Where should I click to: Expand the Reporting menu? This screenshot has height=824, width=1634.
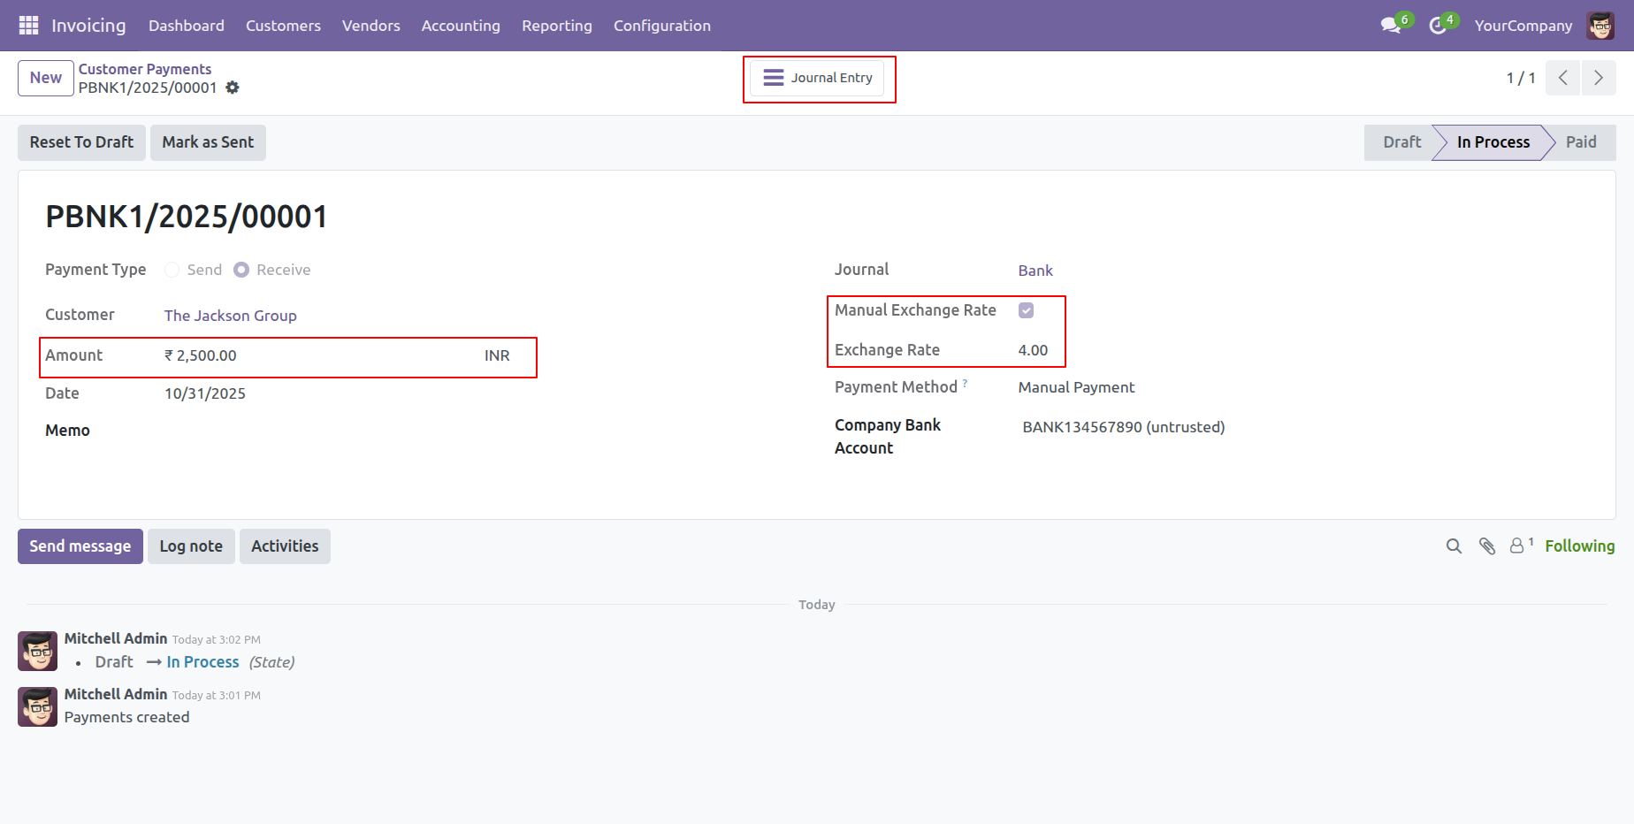[x=556, y=26]
